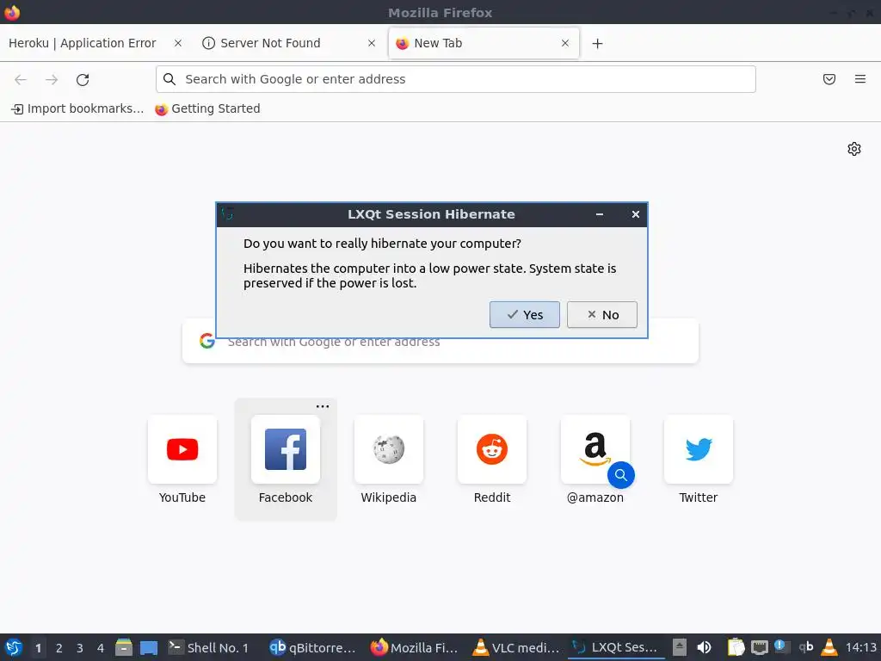Open the clipboard manager tray icon
This screenshot has height=661, width=881.
(736, 647)
